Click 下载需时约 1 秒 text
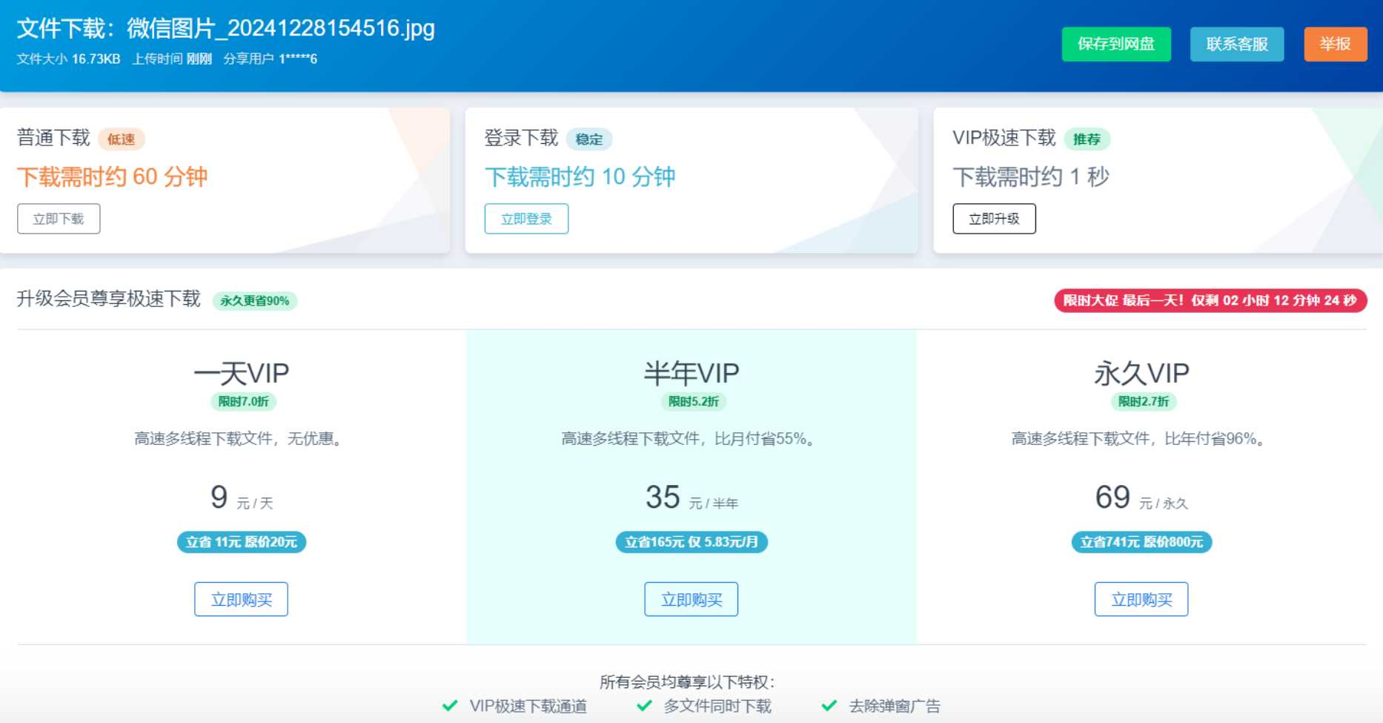The width and height of the screenshot is (1383, 723). tap(1030, 176)
